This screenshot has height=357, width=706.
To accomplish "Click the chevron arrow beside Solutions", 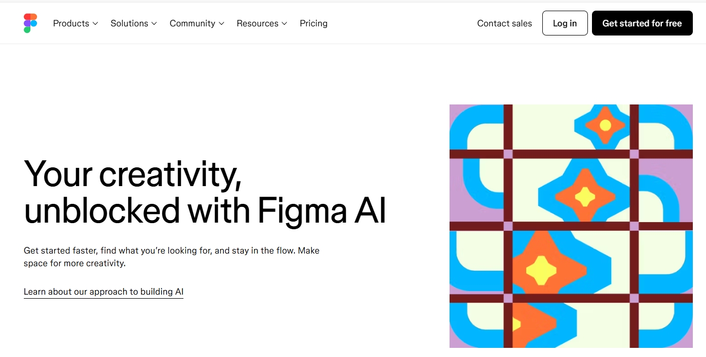I will (154, 24).
